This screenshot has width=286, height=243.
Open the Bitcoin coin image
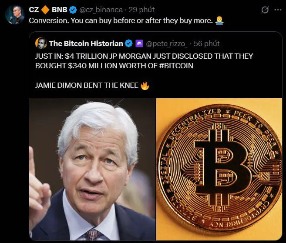click(219, 170)
